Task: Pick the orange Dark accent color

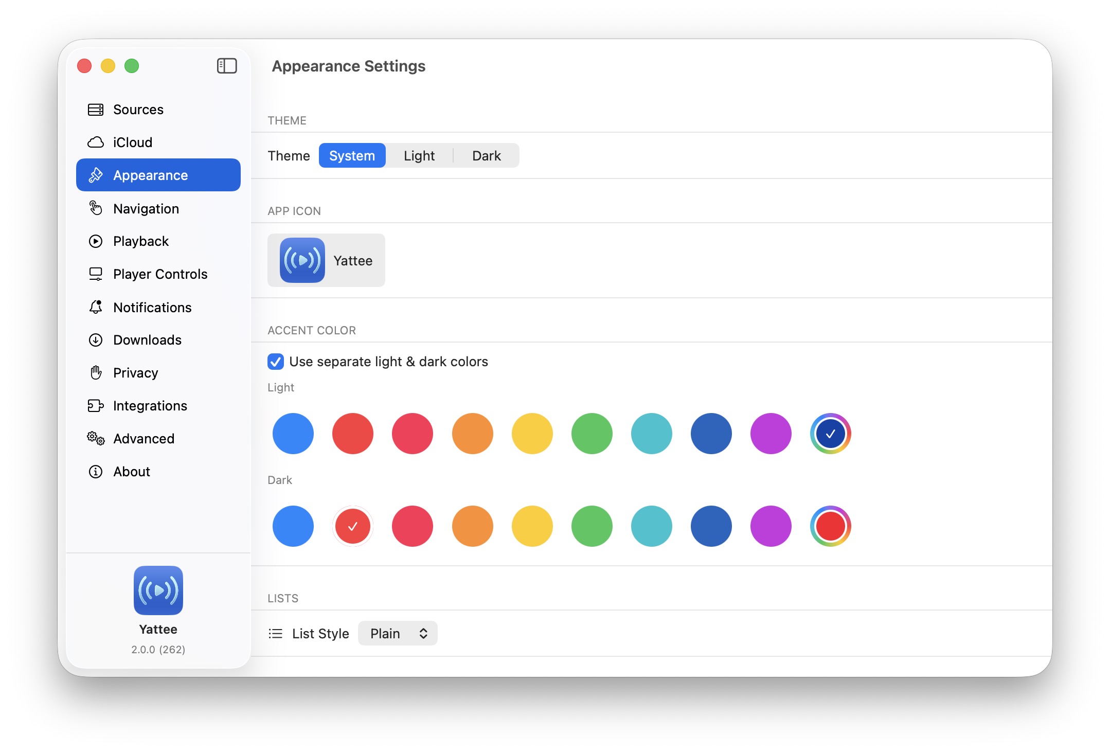Action: [x=473, y=526]
